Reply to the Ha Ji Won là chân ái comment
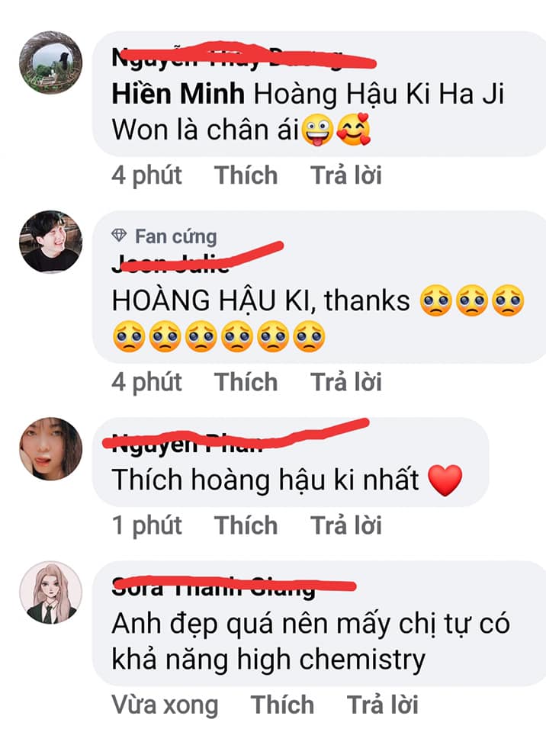 click(346, 175)
